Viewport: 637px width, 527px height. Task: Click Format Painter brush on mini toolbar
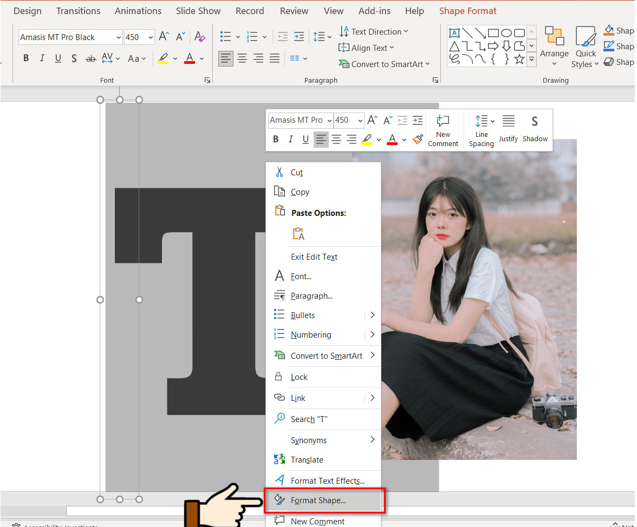pyautogui.click(x=418, y=139)
